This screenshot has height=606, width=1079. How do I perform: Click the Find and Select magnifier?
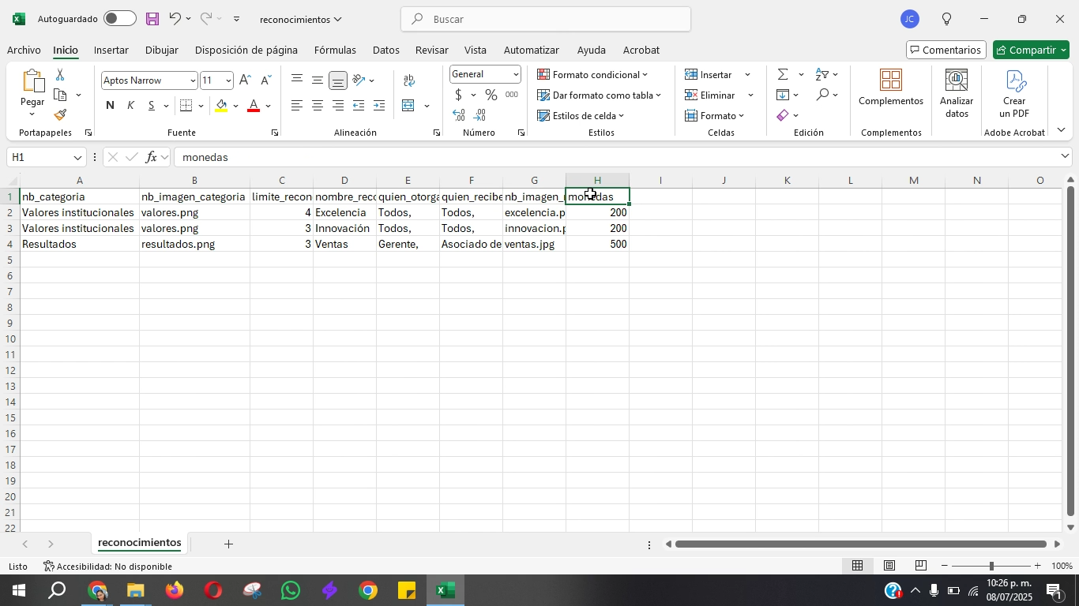(822, 95)
